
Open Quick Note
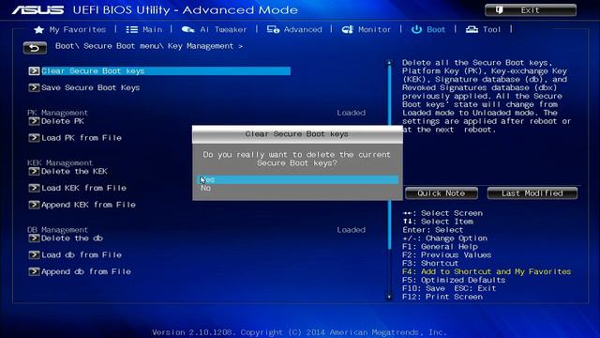[442, 193]
